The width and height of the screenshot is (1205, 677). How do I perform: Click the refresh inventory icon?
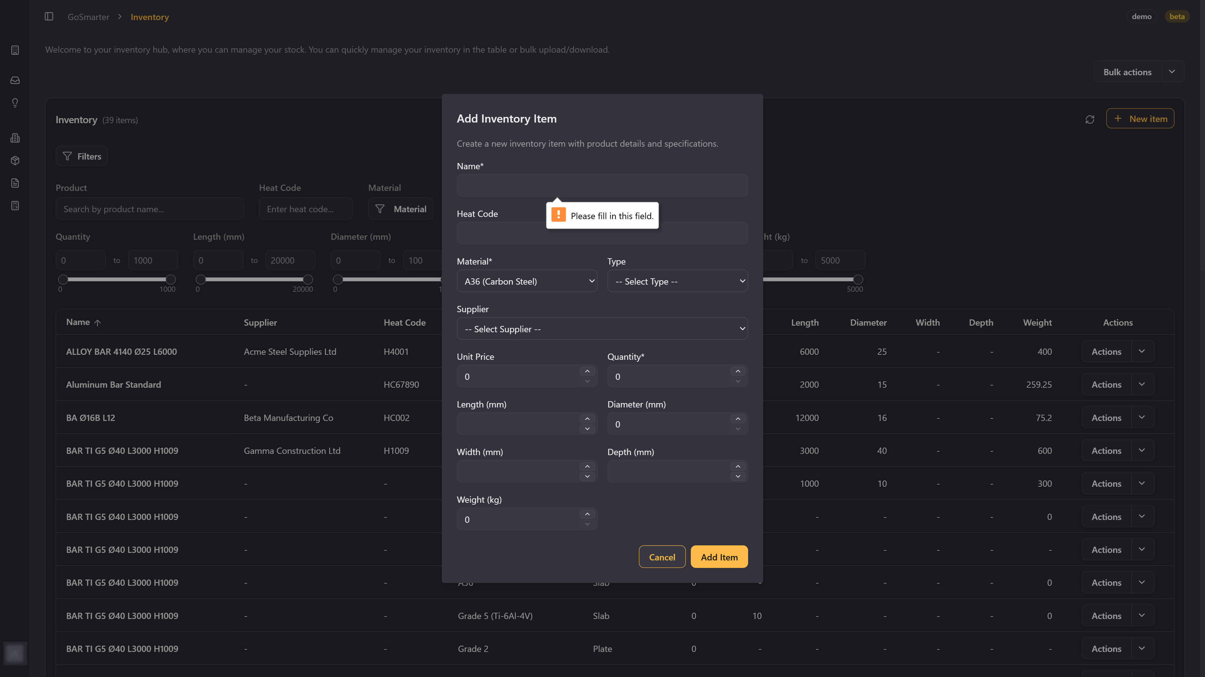pyautogui.click(x=1090, y=120)
